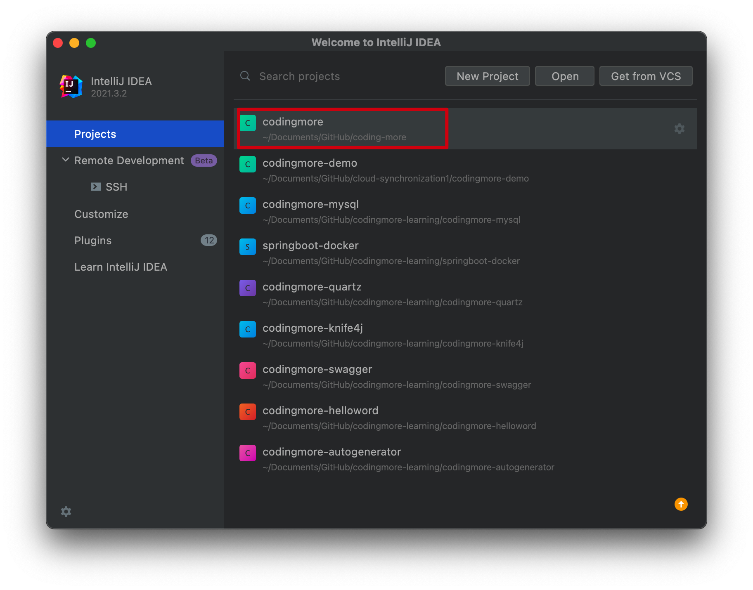Click the SSH terminal icon
This screenshot has width=753, height=590.
96,187
